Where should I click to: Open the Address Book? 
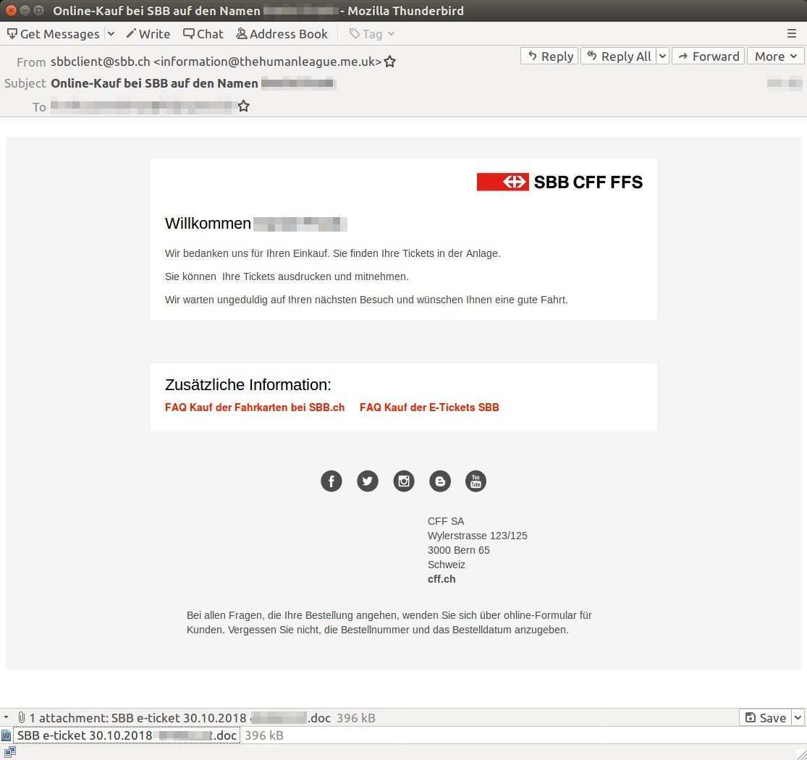(282, 33)
